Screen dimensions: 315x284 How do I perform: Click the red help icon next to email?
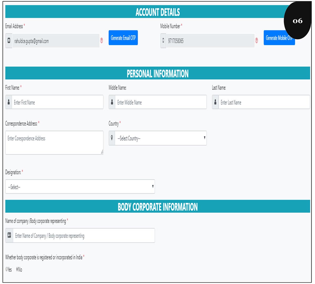(x=102, y=41)
